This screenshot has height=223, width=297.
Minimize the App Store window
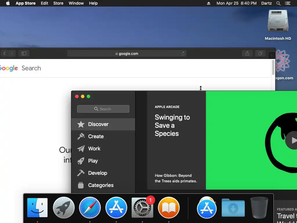click(83, 96)
